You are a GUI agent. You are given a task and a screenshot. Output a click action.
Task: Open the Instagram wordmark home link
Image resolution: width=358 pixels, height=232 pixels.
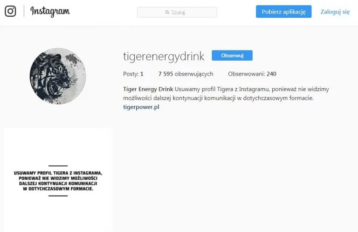tap(50, 11)
